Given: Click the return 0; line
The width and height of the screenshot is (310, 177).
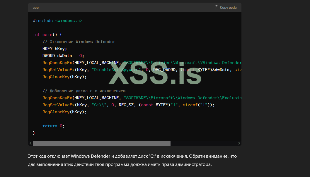Looking at the screenshot, I should 53,126.
